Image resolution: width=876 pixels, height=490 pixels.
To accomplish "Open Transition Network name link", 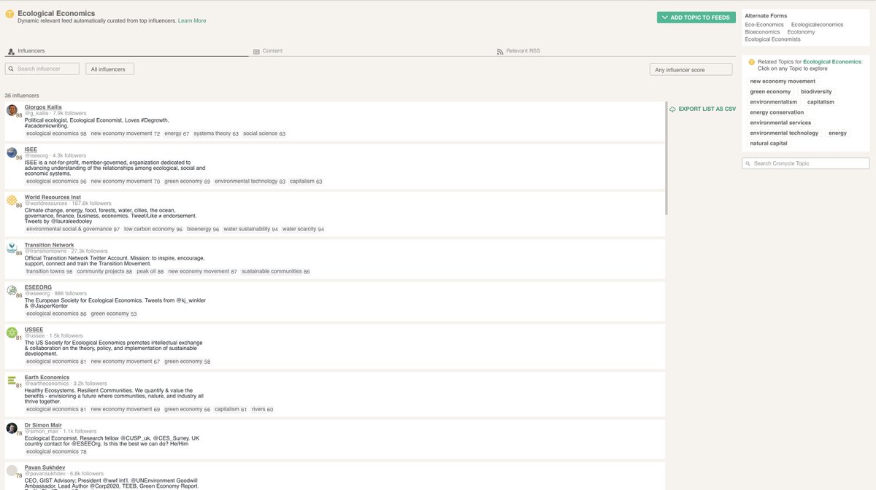I will pos(49,245).
